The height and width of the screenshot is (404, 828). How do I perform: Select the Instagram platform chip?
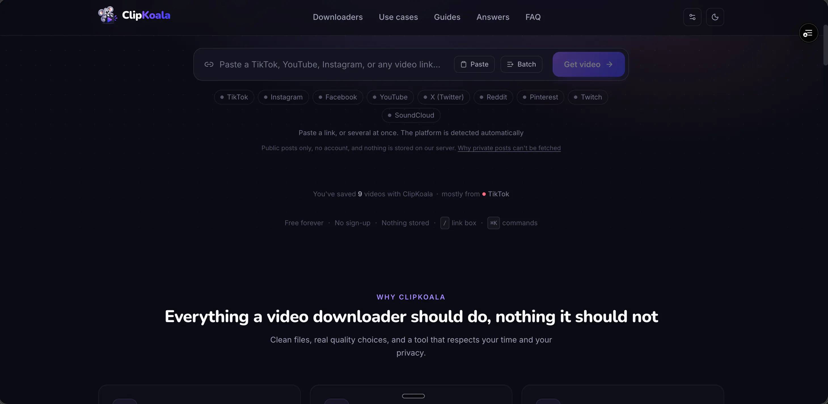click(283, 97)
